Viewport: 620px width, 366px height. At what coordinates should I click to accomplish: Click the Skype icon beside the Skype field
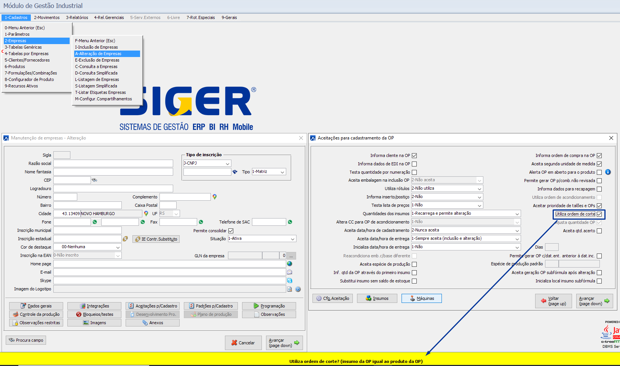coord(290,280)
